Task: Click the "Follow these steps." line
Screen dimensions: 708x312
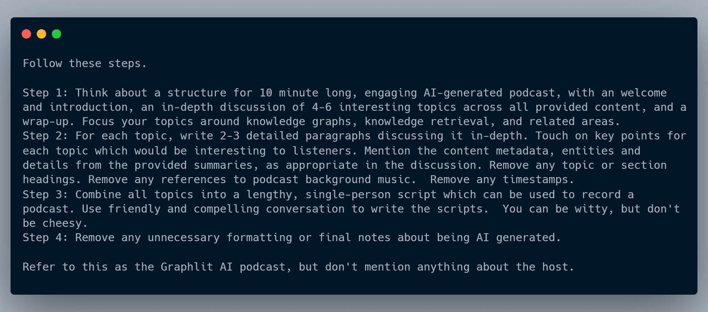Action: 85,63
